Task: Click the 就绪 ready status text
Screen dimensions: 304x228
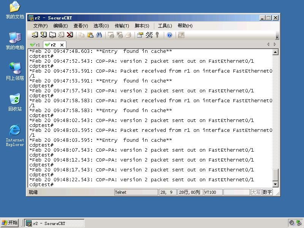Action: pos(33,192)
